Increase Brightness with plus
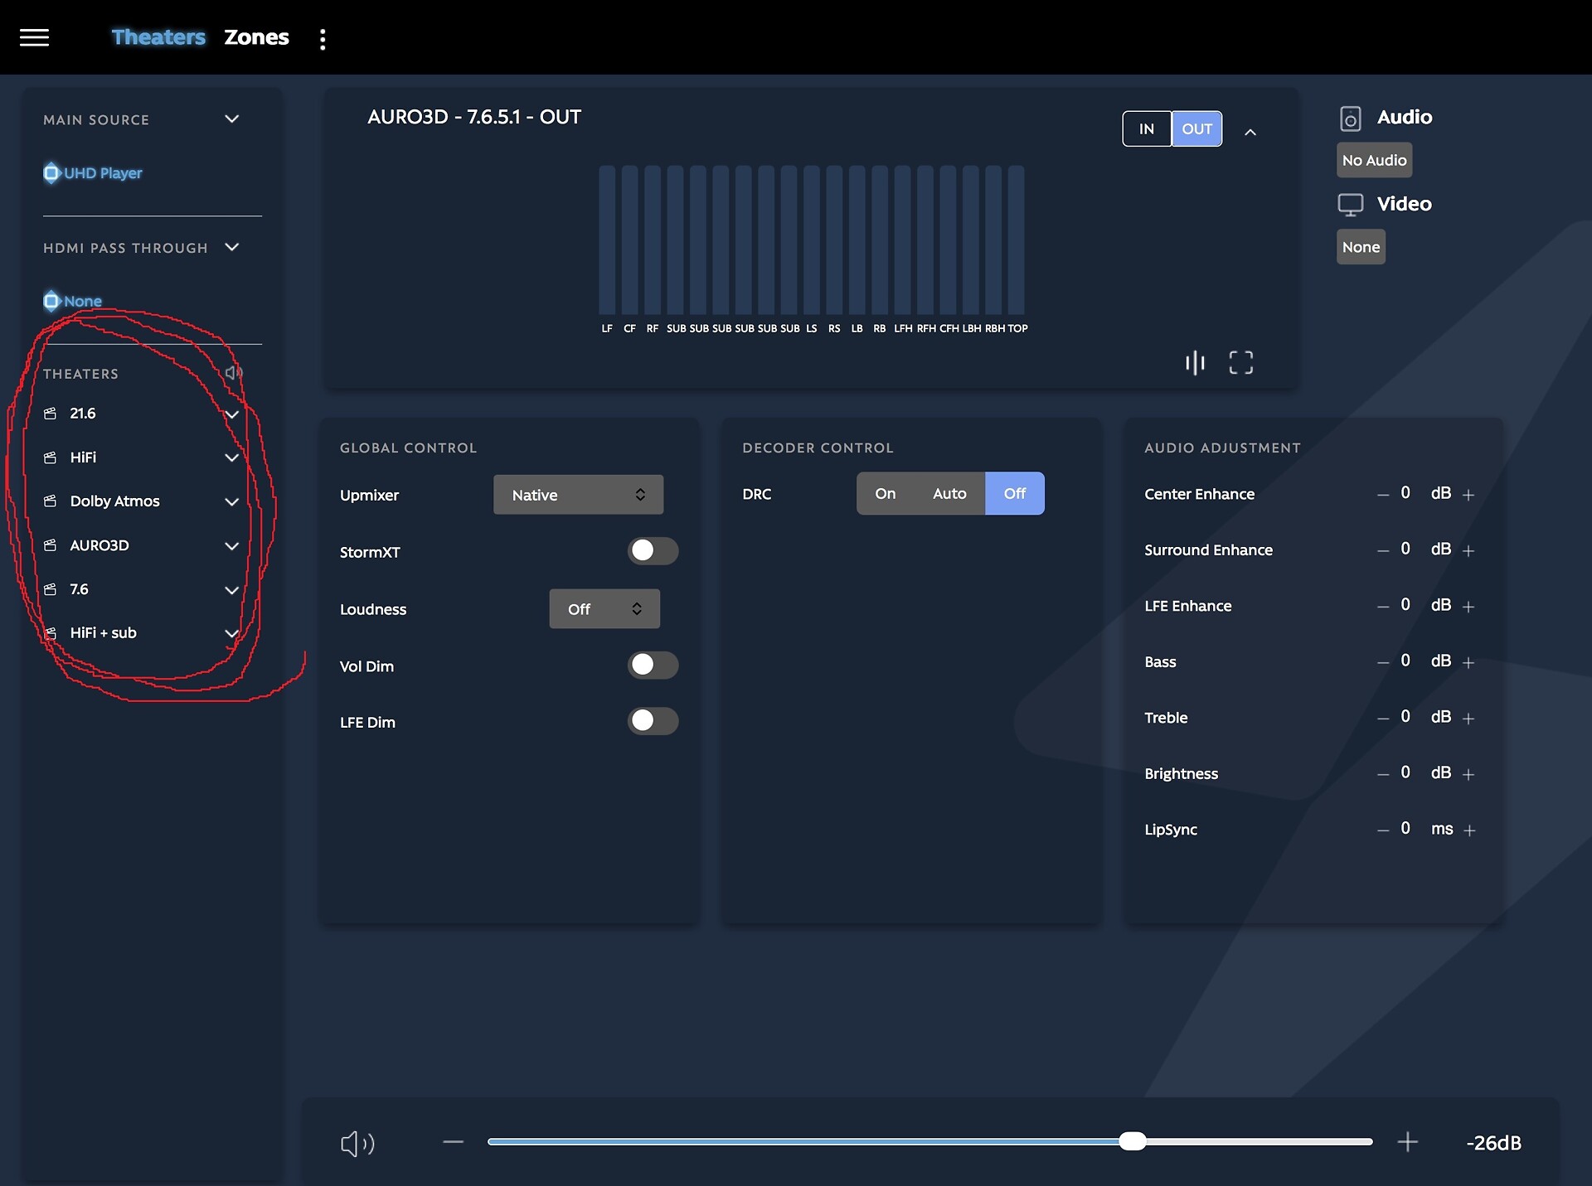Viewport: 1592px width, 1186px height. [x=1468, y=775]
